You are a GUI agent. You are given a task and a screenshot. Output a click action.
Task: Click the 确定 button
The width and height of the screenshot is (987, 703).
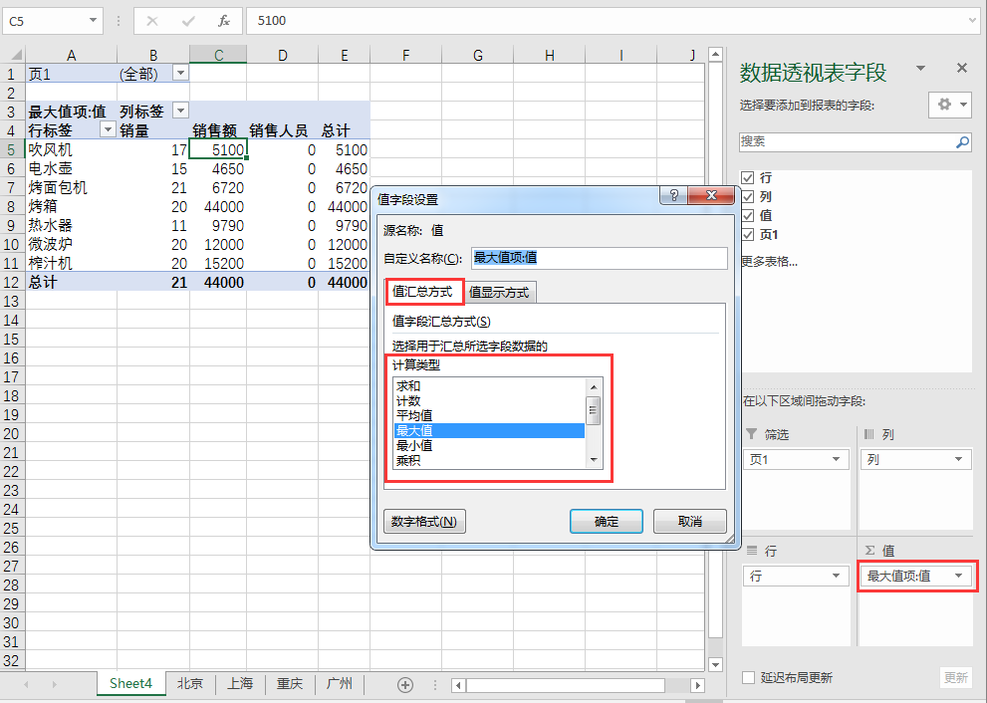(607, 521)
